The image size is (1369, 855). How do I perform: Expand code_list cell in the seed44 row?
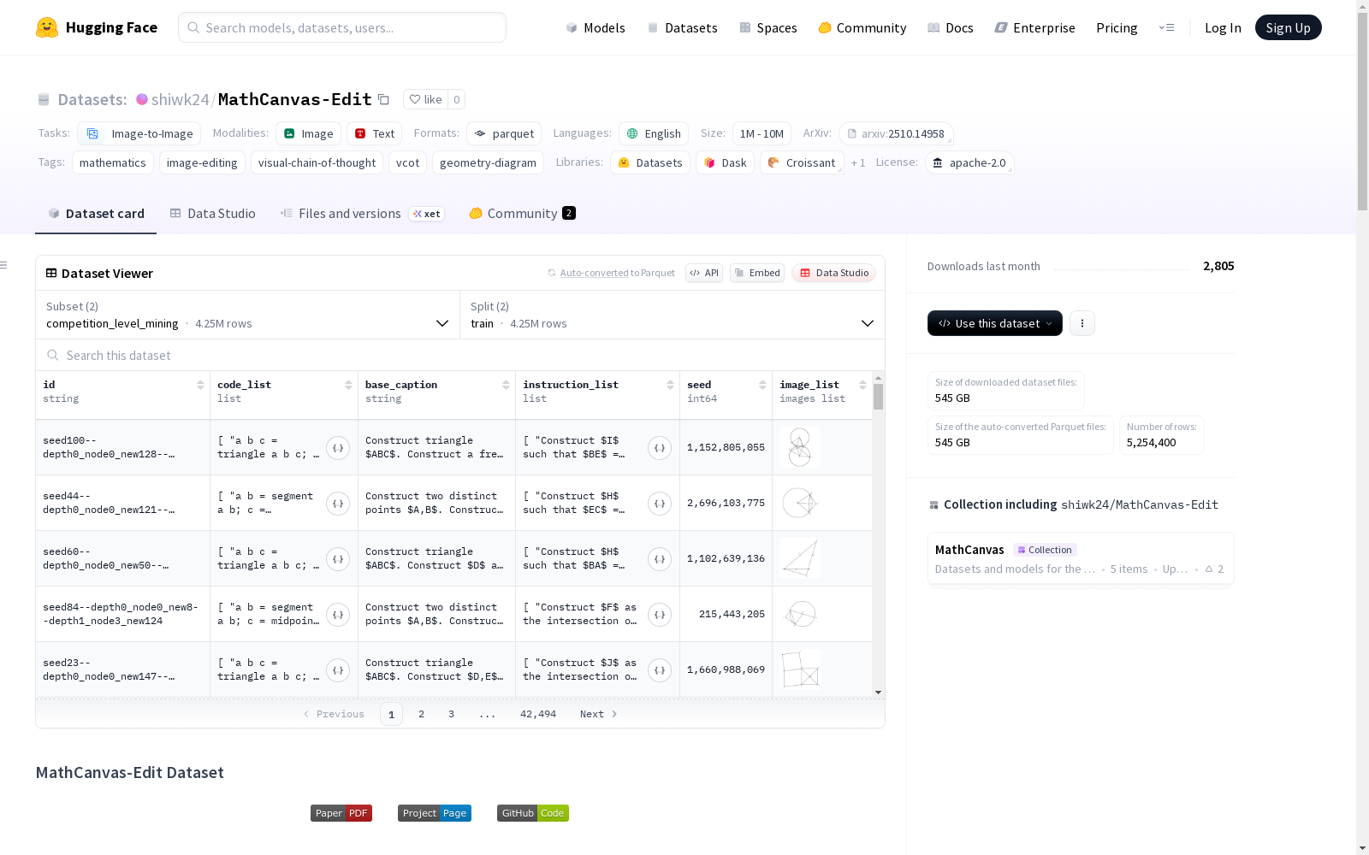tap(338, 504)
